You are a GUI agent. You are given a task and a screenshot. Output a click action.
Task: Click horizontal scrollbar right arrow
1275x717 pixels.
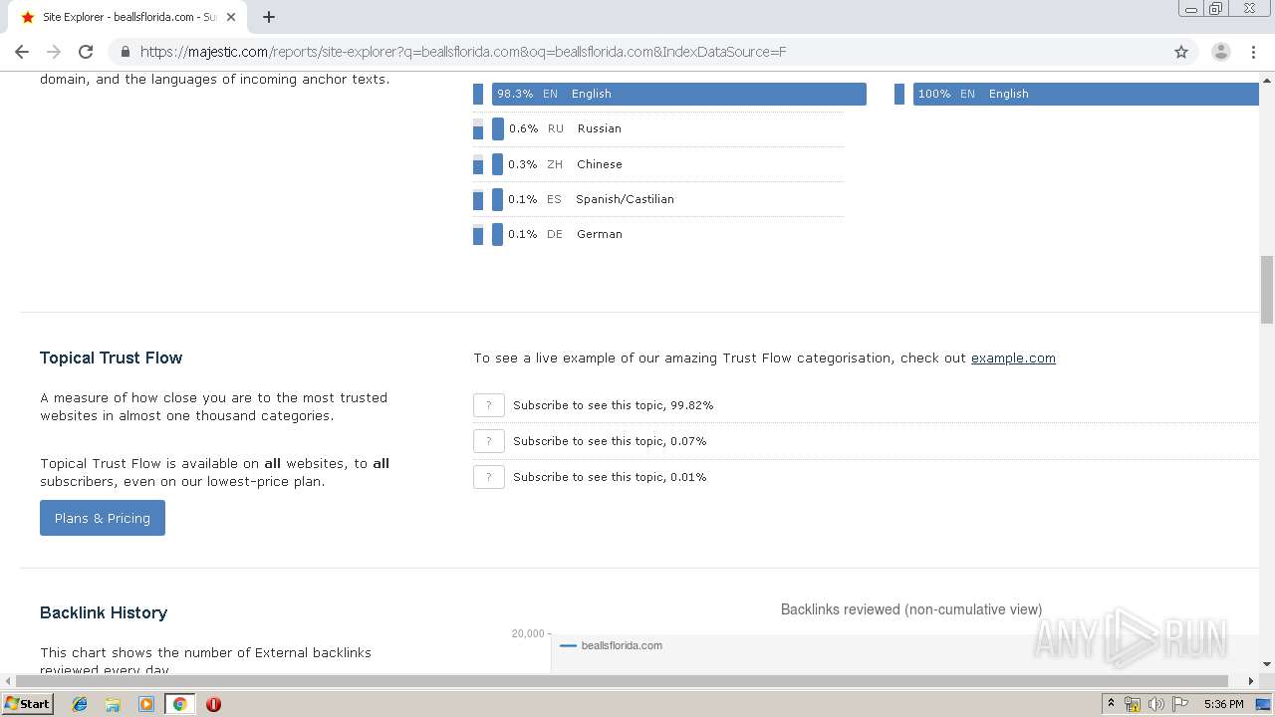point(1251,681)
